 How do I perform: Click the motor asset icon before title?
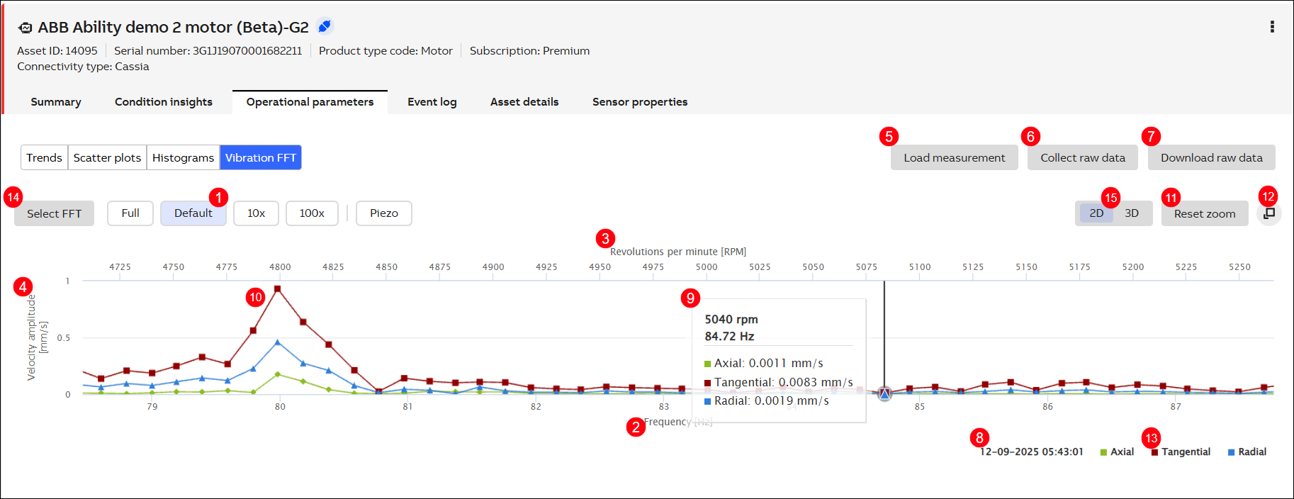pos(26,28)
